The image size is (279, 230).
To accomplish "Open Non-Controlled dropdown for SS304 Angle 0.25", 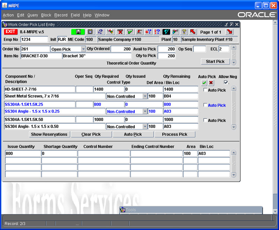I will coord(145,112).
